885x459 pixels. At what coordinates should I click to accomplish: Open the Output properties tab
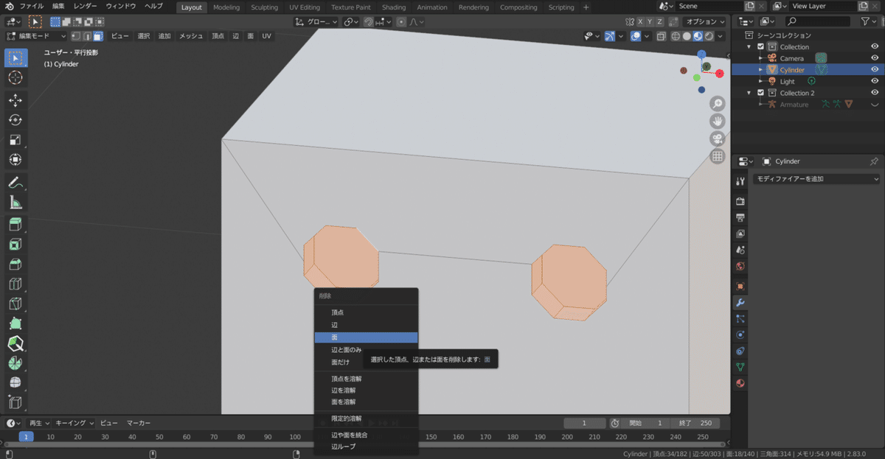pyautogui.click(x=740, y=217)
